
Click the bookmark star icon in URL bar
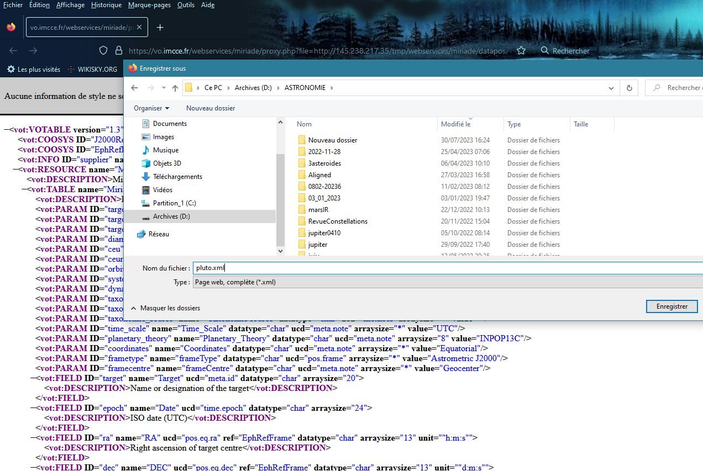(x=521, y=50)
